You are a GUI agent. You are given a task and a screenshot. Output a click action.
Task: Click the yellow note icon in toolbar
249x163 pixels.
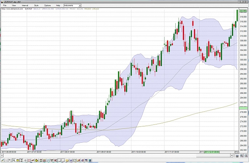(x=18, y=160)
